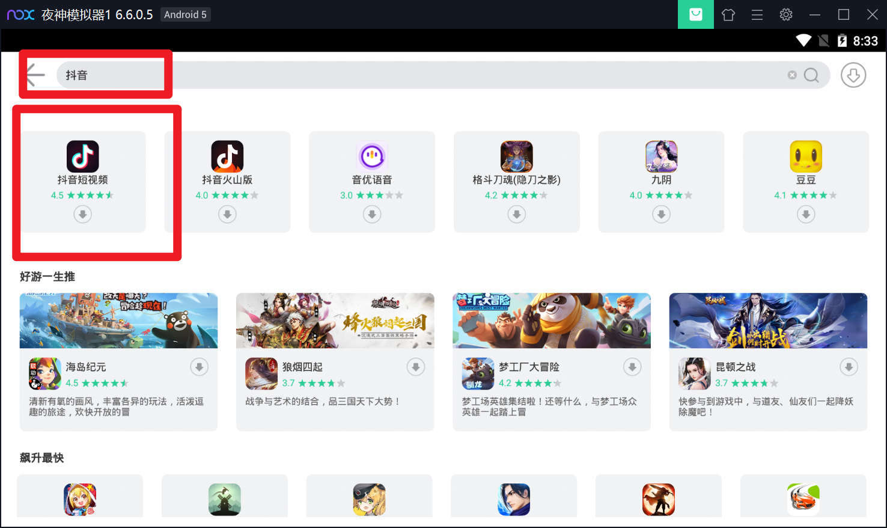Click the battery charging status icon
This screenshot has height=528, width=887.
(x=842, y=40)
